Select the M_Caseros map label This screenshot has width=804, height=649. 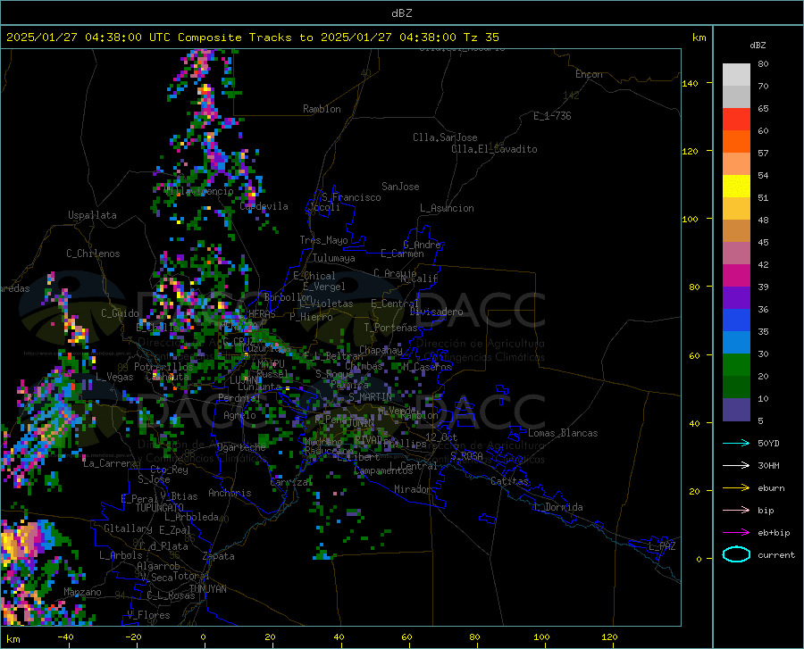pyautogui.click(x=427, y=367)
